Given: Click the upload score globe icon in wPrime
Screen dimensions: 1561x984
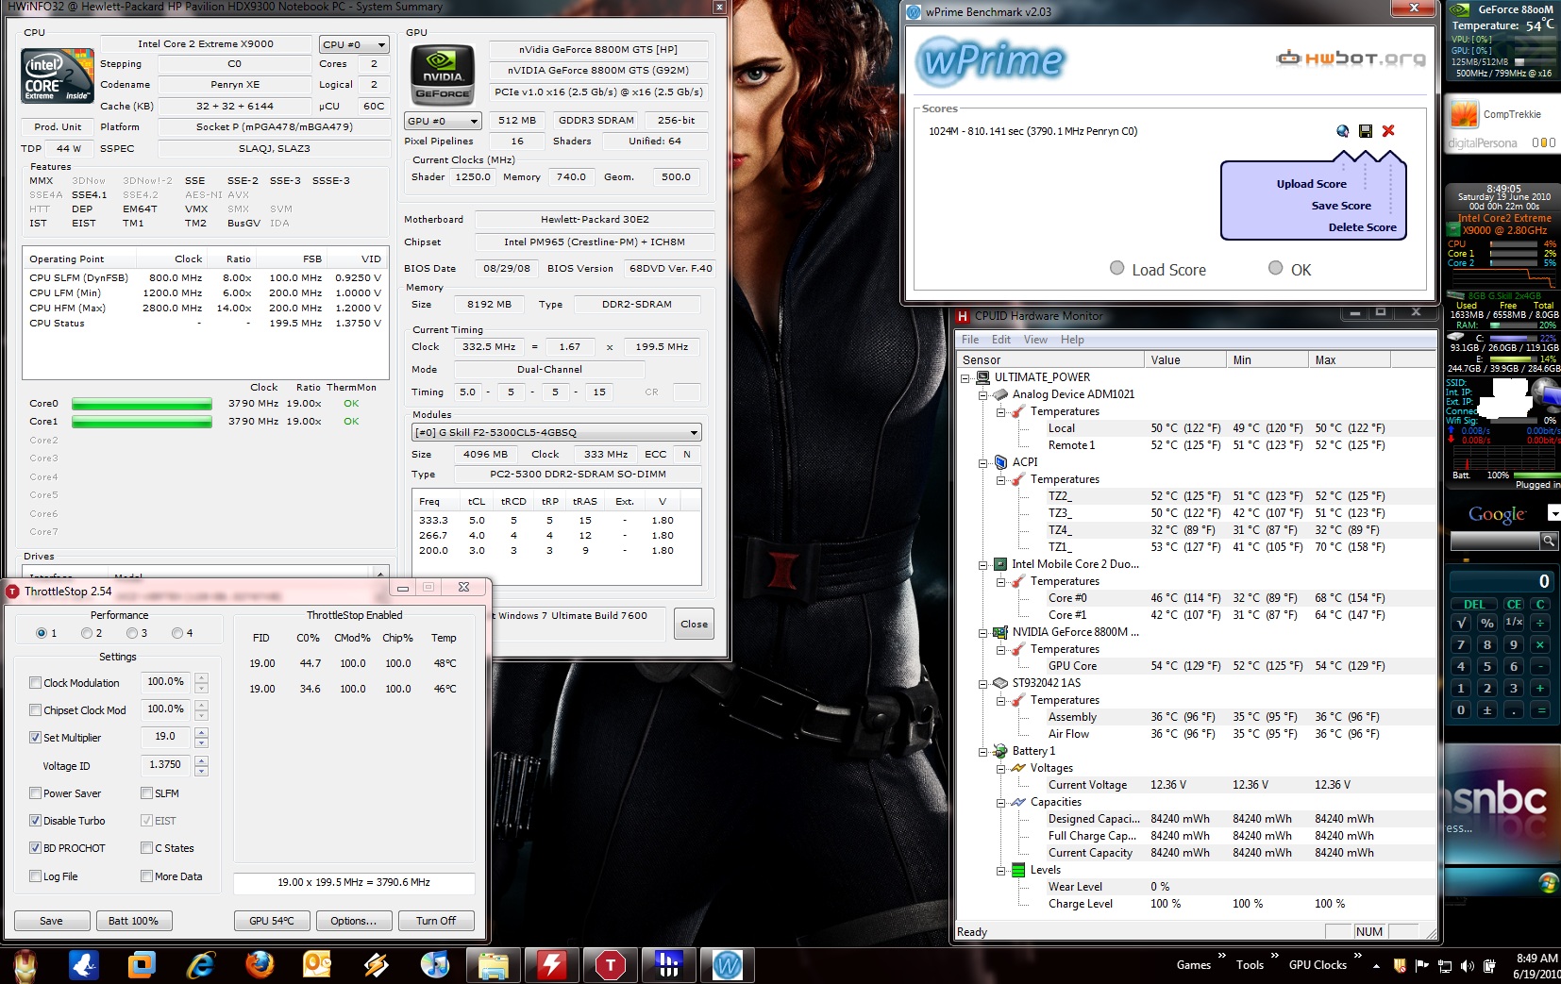Looking at the screenshot, I should (1343, 131).
